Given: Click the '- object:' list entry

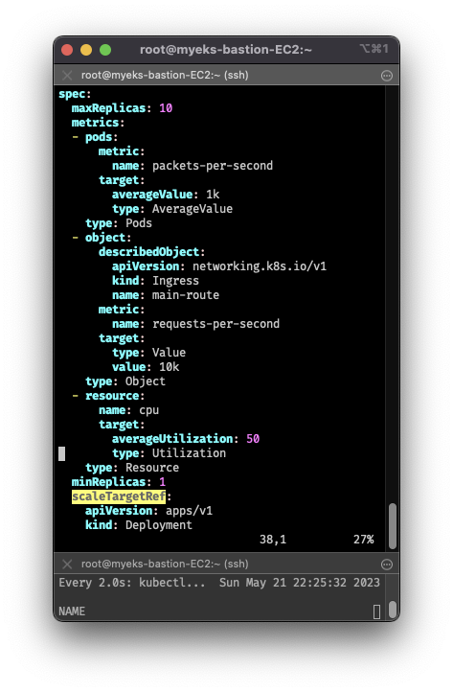Looking at the screenshot, I should (102, 238).
